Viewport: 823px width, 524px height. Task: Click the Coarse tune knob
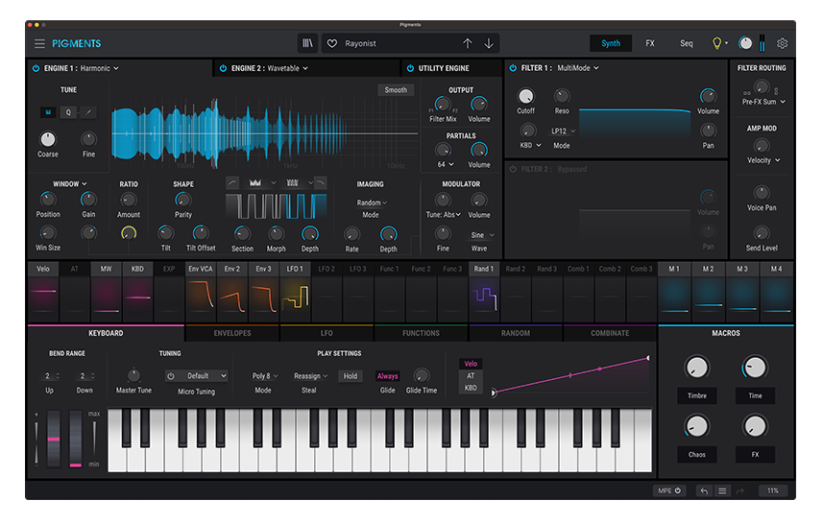pos(48,139)
